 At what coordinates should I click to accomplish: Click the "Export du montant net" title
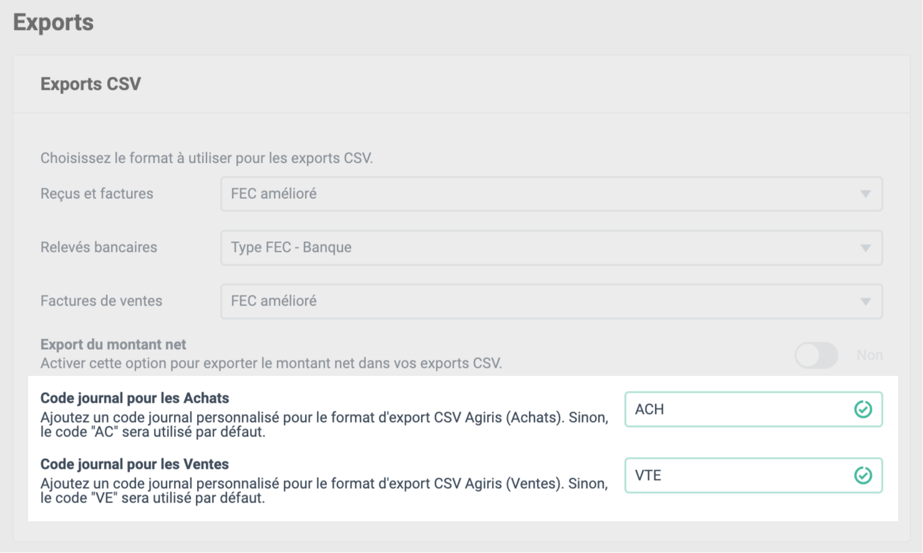114,345
